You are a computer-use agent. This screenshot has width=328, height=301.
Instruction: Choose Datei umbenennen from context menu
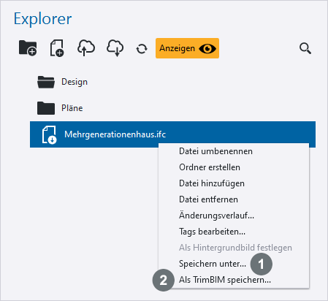(x=216, y=151)
